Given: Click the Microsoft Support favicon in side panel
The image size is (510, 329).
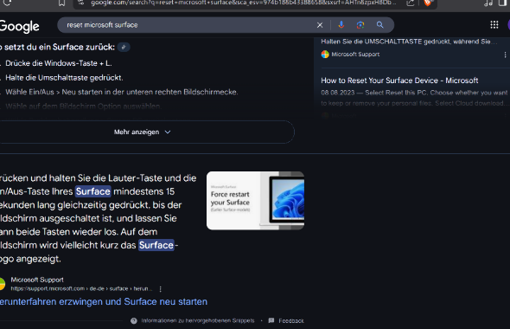Looking at the screenshot, I should click(325, 55).
